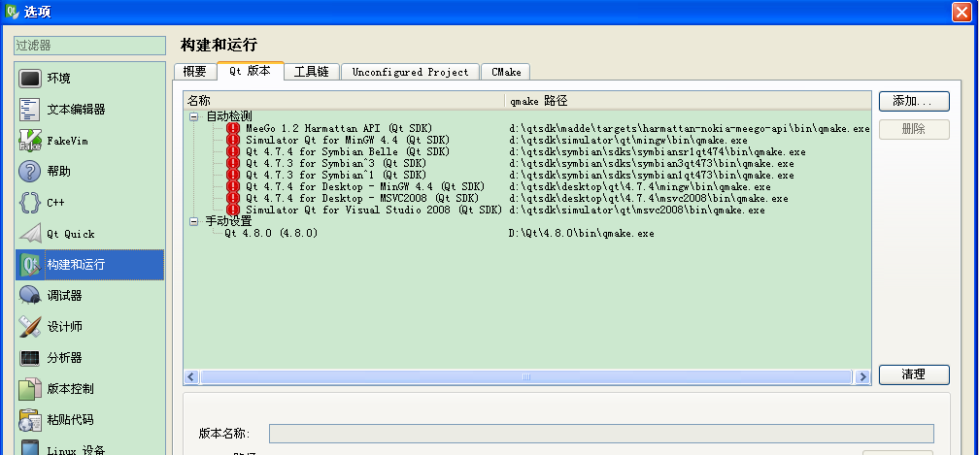The image size is (979, 455).
Task: Select the Qt Quick paper-plane icon
Action: click(x=30, y=234)
